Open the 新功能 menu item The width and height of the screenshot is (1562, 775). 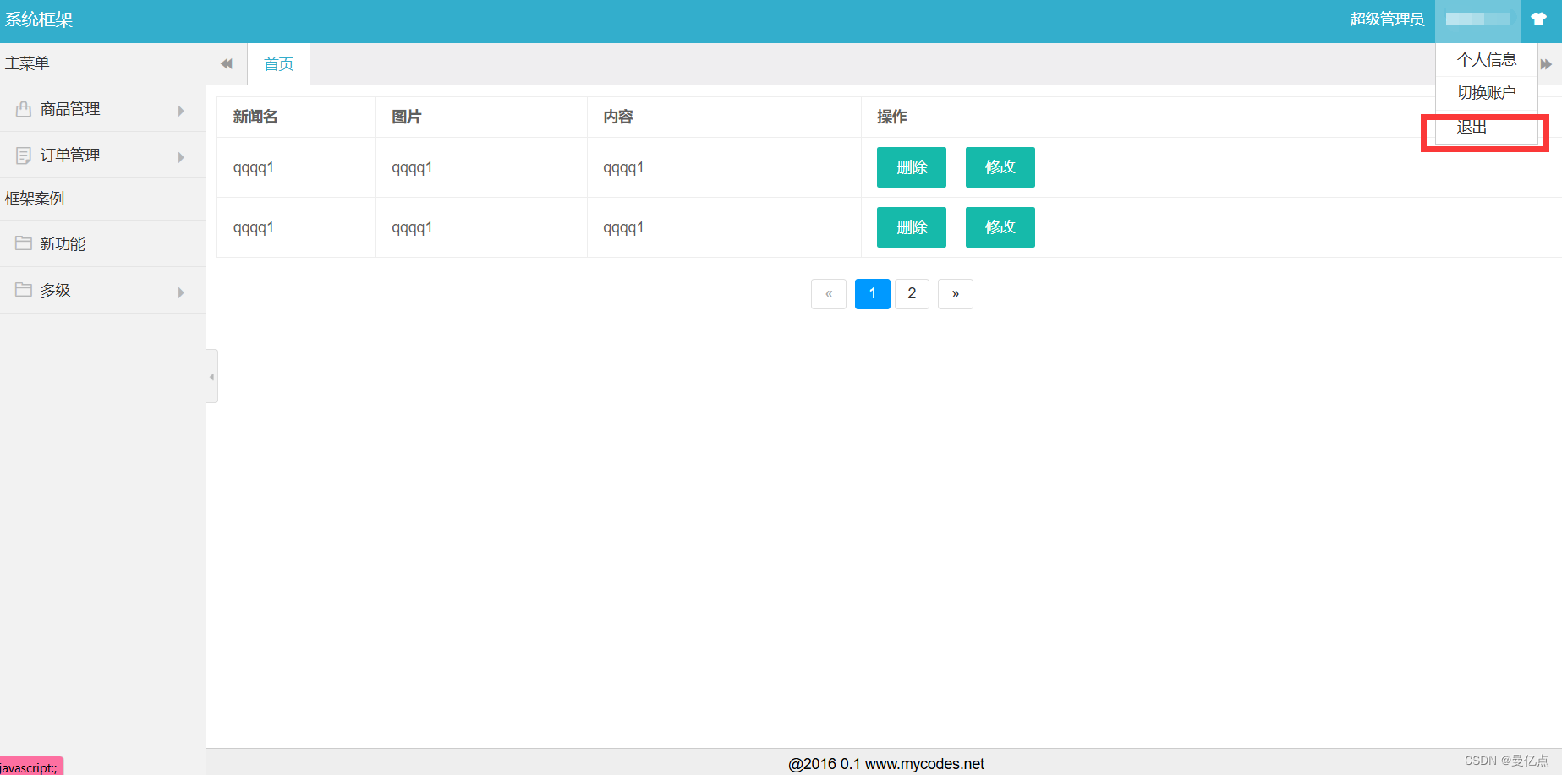click(102, 243)
